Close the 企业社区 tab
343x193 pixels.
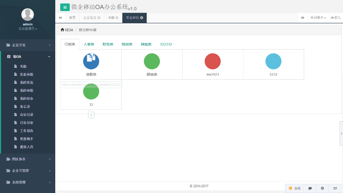coord(99,18)
